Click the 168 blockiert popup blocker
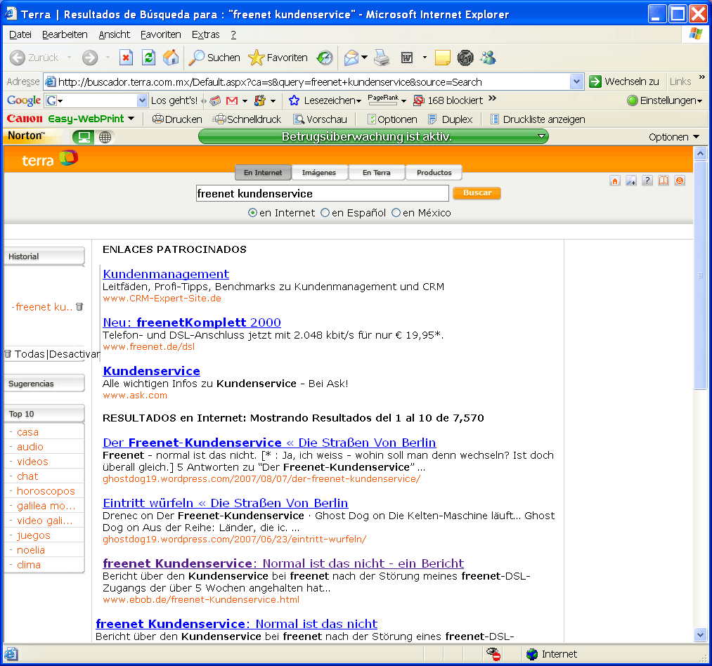Image resolution: width=712 pixels, height=666 pixels. [448, 100]
